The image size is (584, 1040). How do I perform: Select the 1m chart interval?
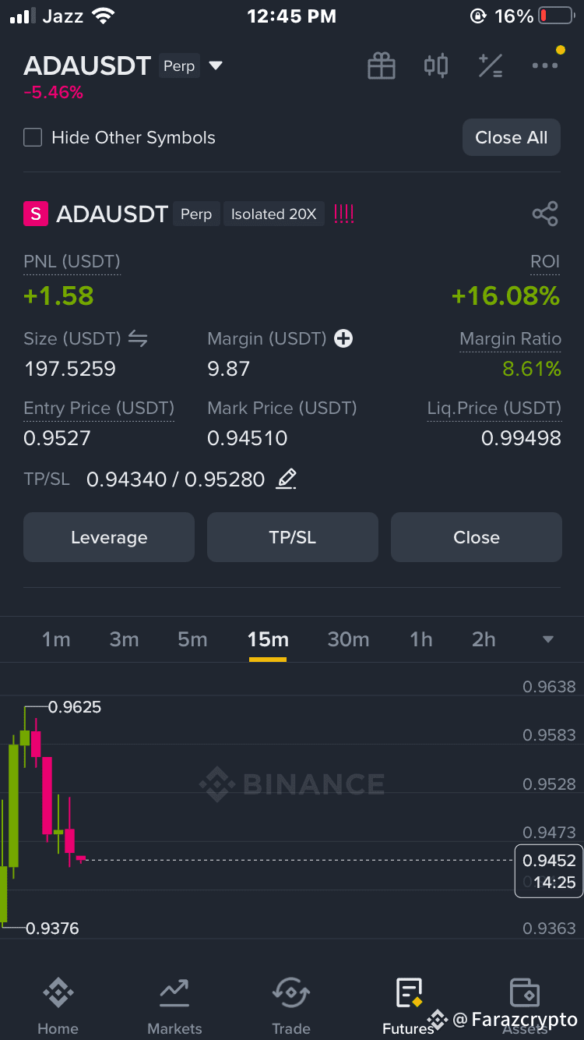[x=56, y=639]
